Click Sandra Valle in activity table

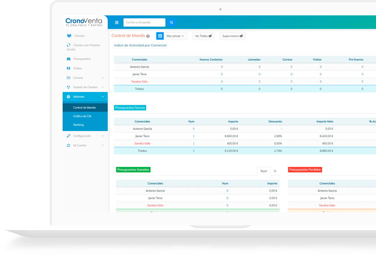point(139,81)
